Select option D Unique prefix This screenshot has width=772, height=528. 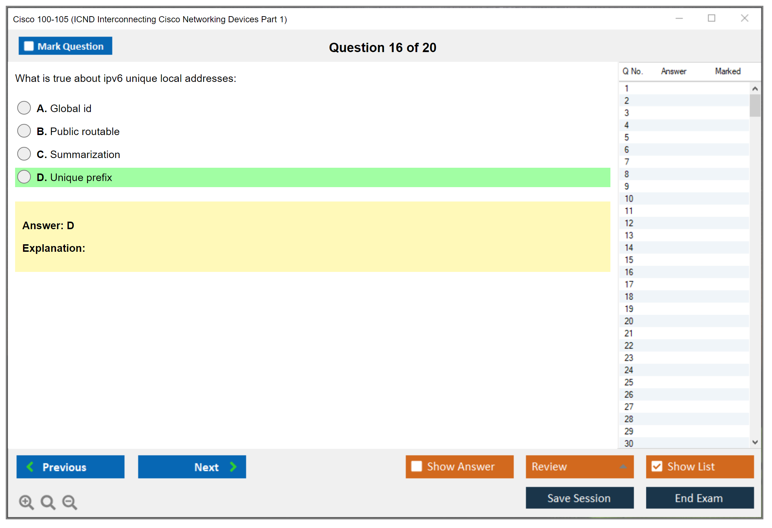click(x=24, y=177)
